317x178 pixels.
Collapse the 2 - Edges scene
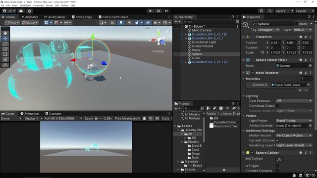(182, 26)
